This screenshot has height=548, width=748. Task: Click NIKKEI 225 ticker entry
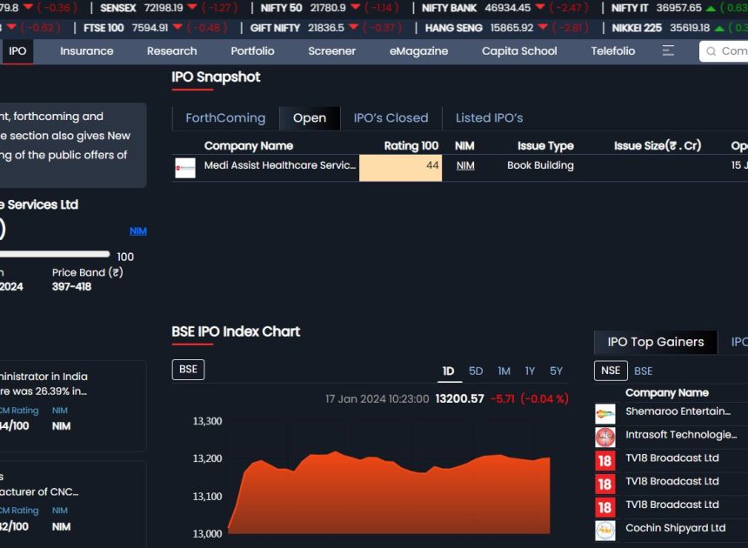point(680,28)
